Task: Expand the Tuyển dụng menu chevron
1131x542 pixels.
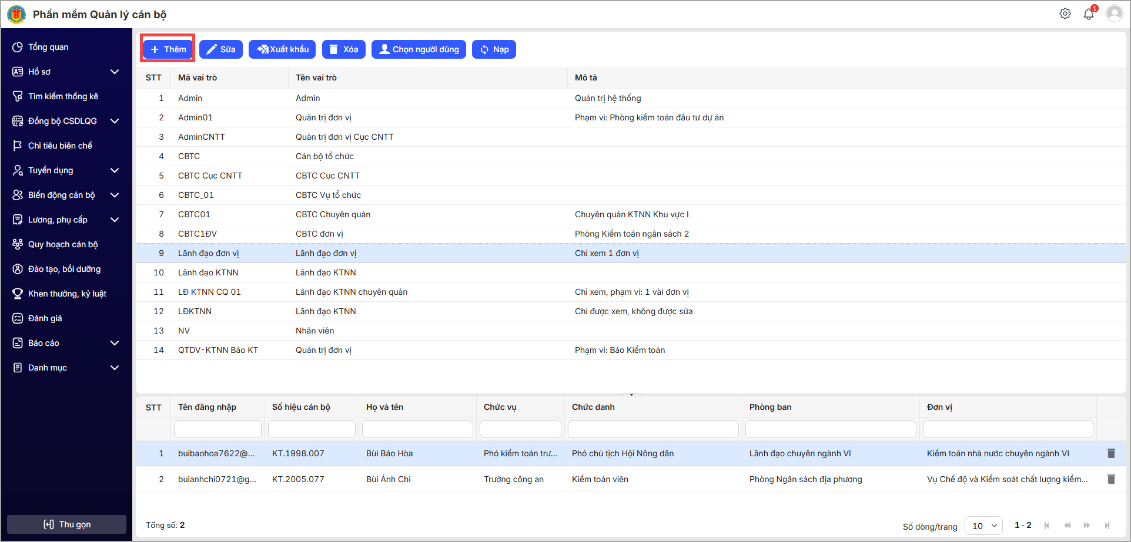Action: (115, 170)
